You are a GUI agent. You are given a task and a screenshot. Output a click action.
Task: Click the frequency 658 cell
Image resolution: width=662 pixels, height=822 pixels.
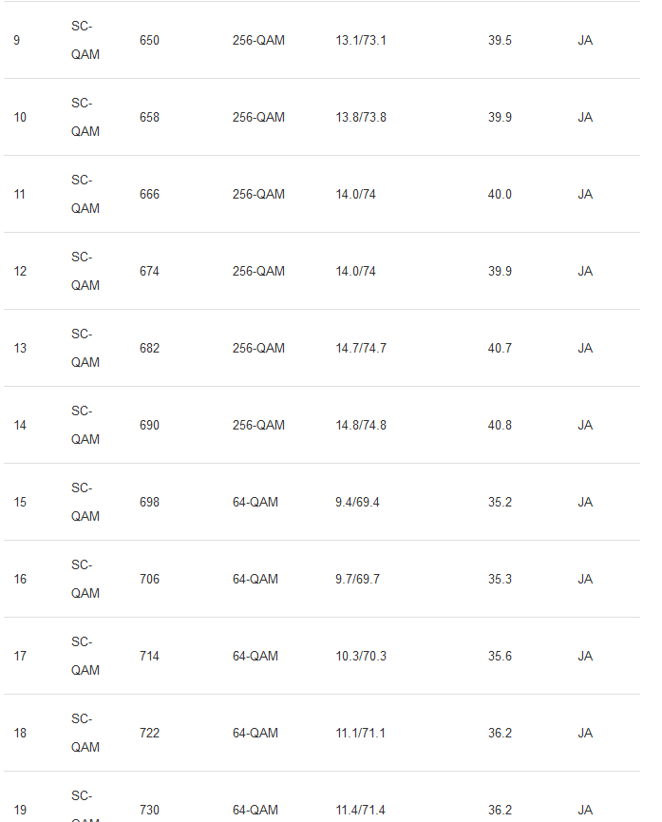pos(149,118)
